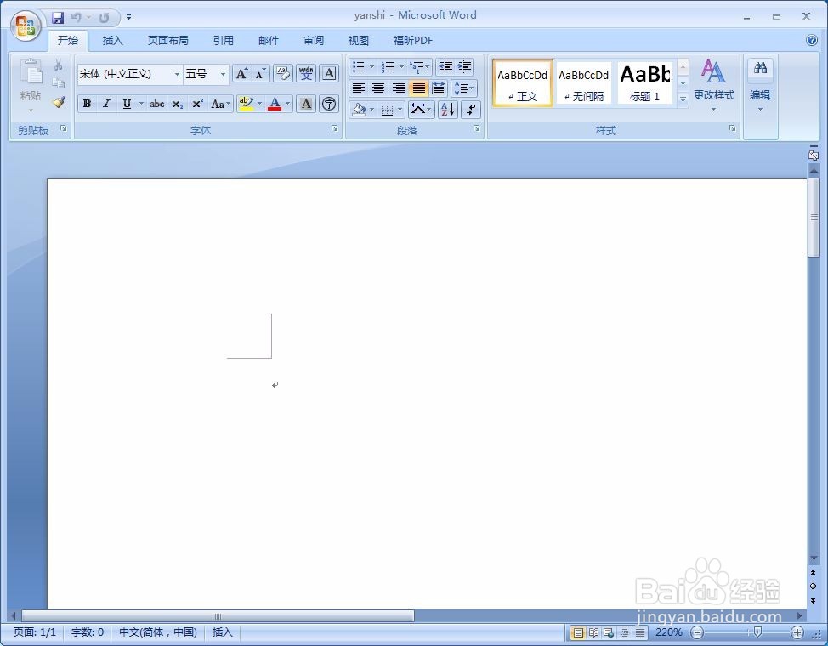Select the 标题 1 style
This screenshot has width=828, height=646.
point(644,83)
